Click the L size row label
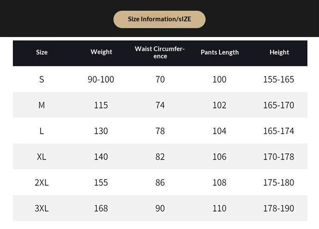The width and height of the screenshot is (319, 229). pyautogui.click(x=42, y=131)
